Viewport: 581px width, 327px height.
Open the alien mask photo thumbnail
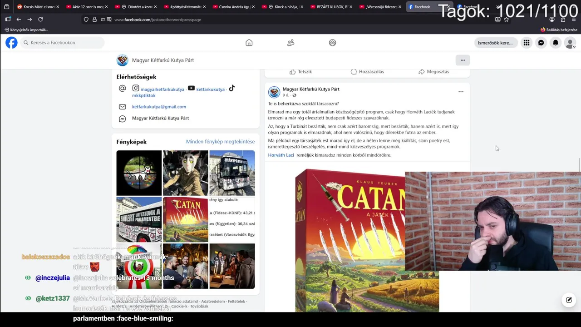tap(185, 173)
